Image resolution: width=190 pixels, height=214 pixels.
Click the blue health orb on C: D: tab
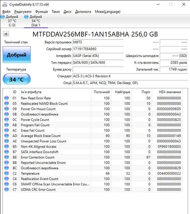pos(2,17)
